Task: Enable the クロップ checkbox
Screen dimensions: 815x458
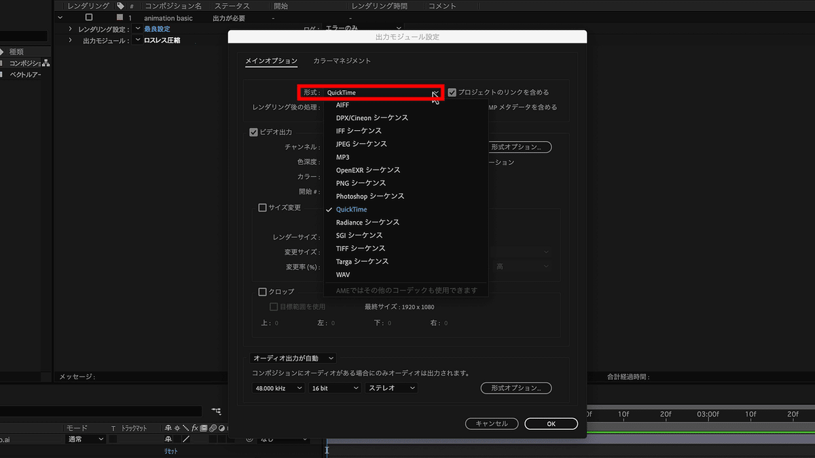Action: 262,292
